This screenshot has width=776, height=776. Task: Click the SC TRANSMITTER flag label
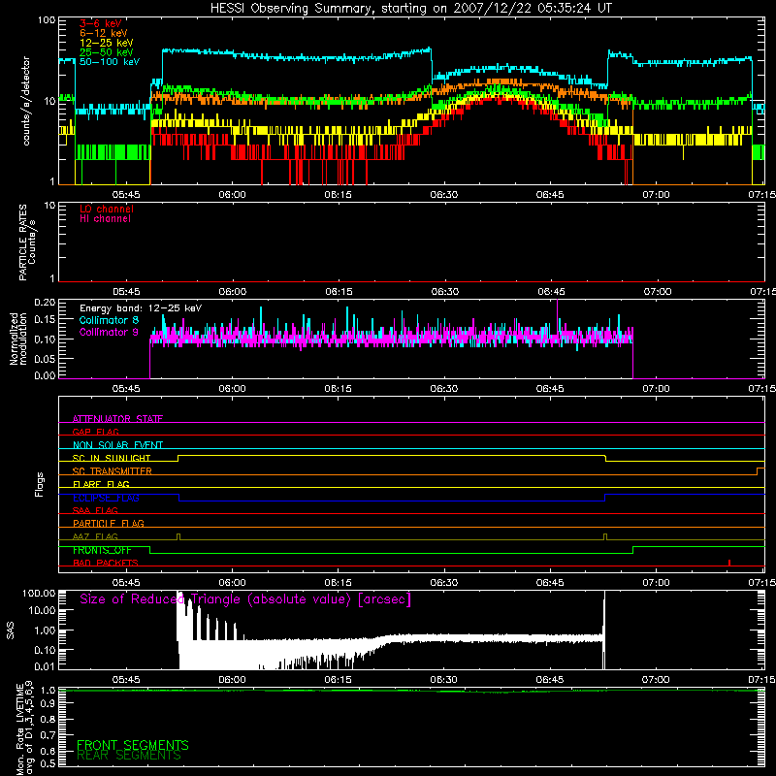coord(112,470)
